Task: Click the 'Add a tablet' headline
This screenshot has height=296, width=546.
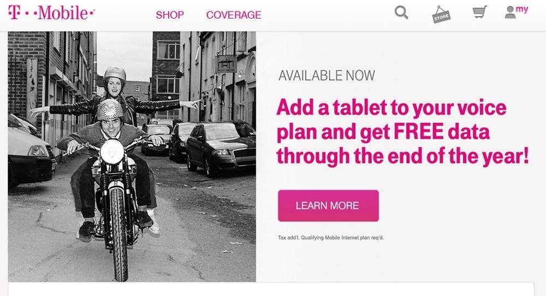Action: click(x=402, y=132)
